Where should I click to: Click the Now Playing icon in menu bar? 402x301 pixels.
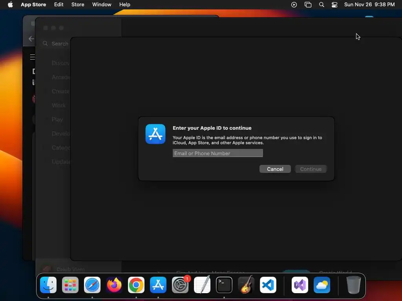[x=294, y=5]
